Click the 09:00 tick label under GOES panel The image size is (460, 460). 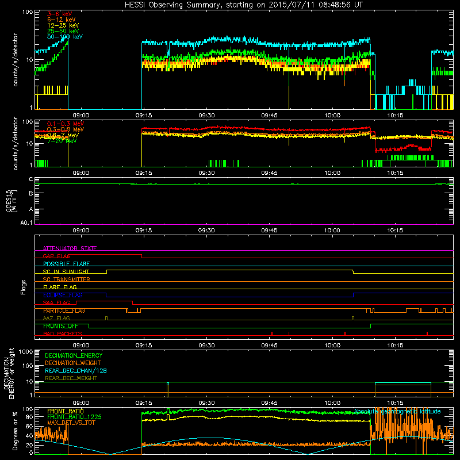pyautogui.click(x=80, y=231)
